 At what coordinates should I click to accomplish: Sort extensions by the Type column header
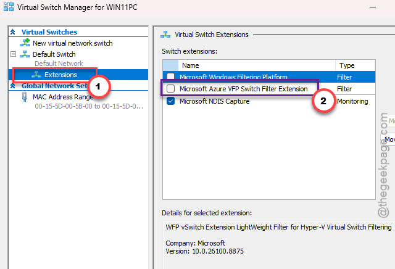(355, 65)
